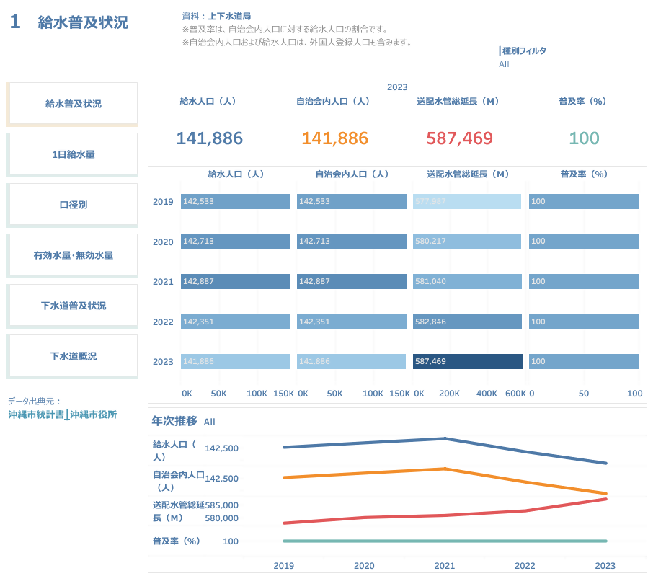Go to the 口径別 tab

[x=73, y=205]
